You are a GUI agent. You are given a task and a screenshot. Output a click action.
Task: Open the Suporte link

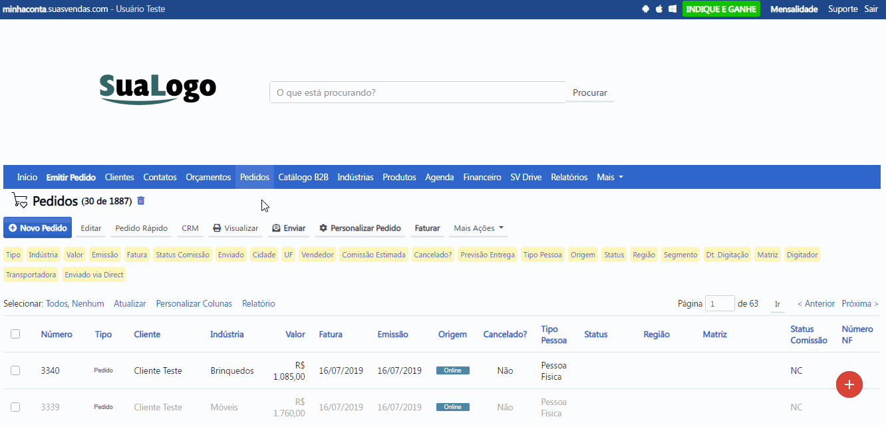843,9
